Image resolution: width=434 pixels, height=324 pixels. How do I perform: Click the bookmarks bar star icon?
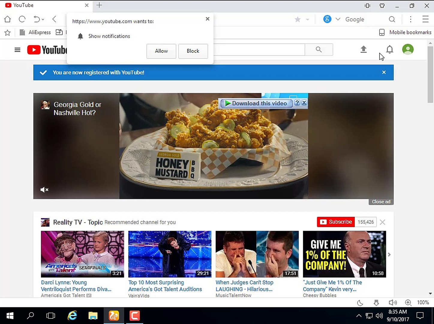[x=7, y=32]
